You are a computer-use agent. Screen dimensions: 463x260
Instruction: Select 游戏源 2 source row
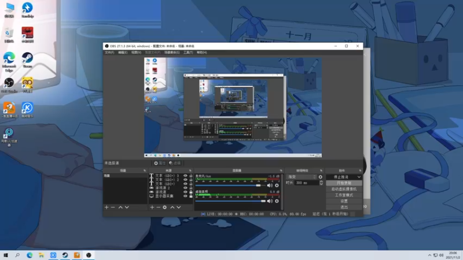pyautogui.click(x=171, y=188)
